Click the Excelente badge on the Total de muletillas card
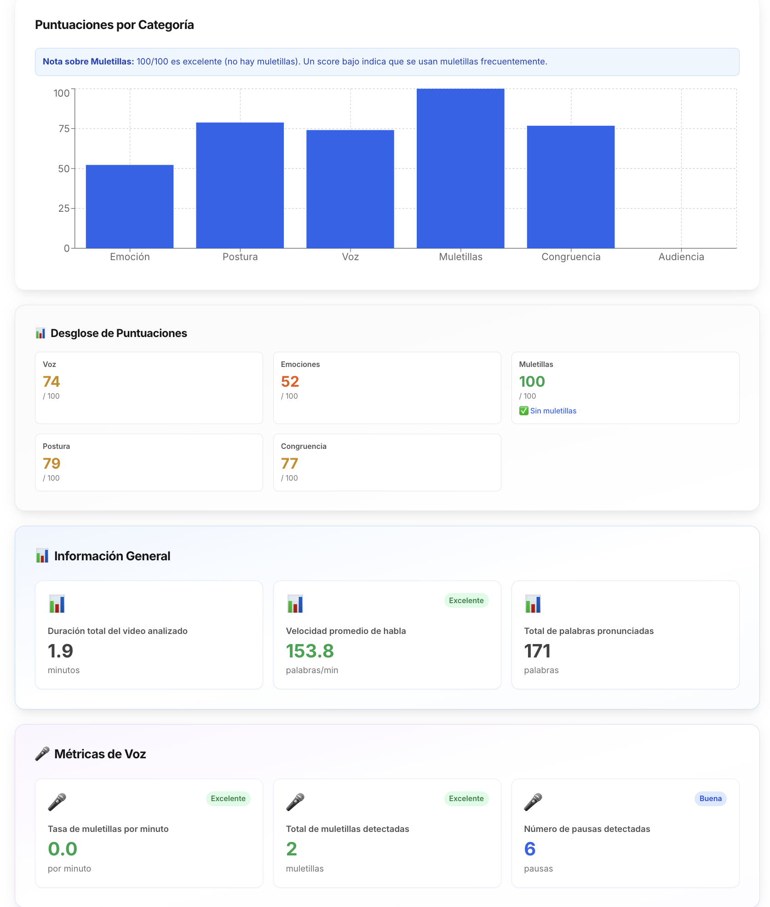The image size is (770, 907). (x=466, y=798)
